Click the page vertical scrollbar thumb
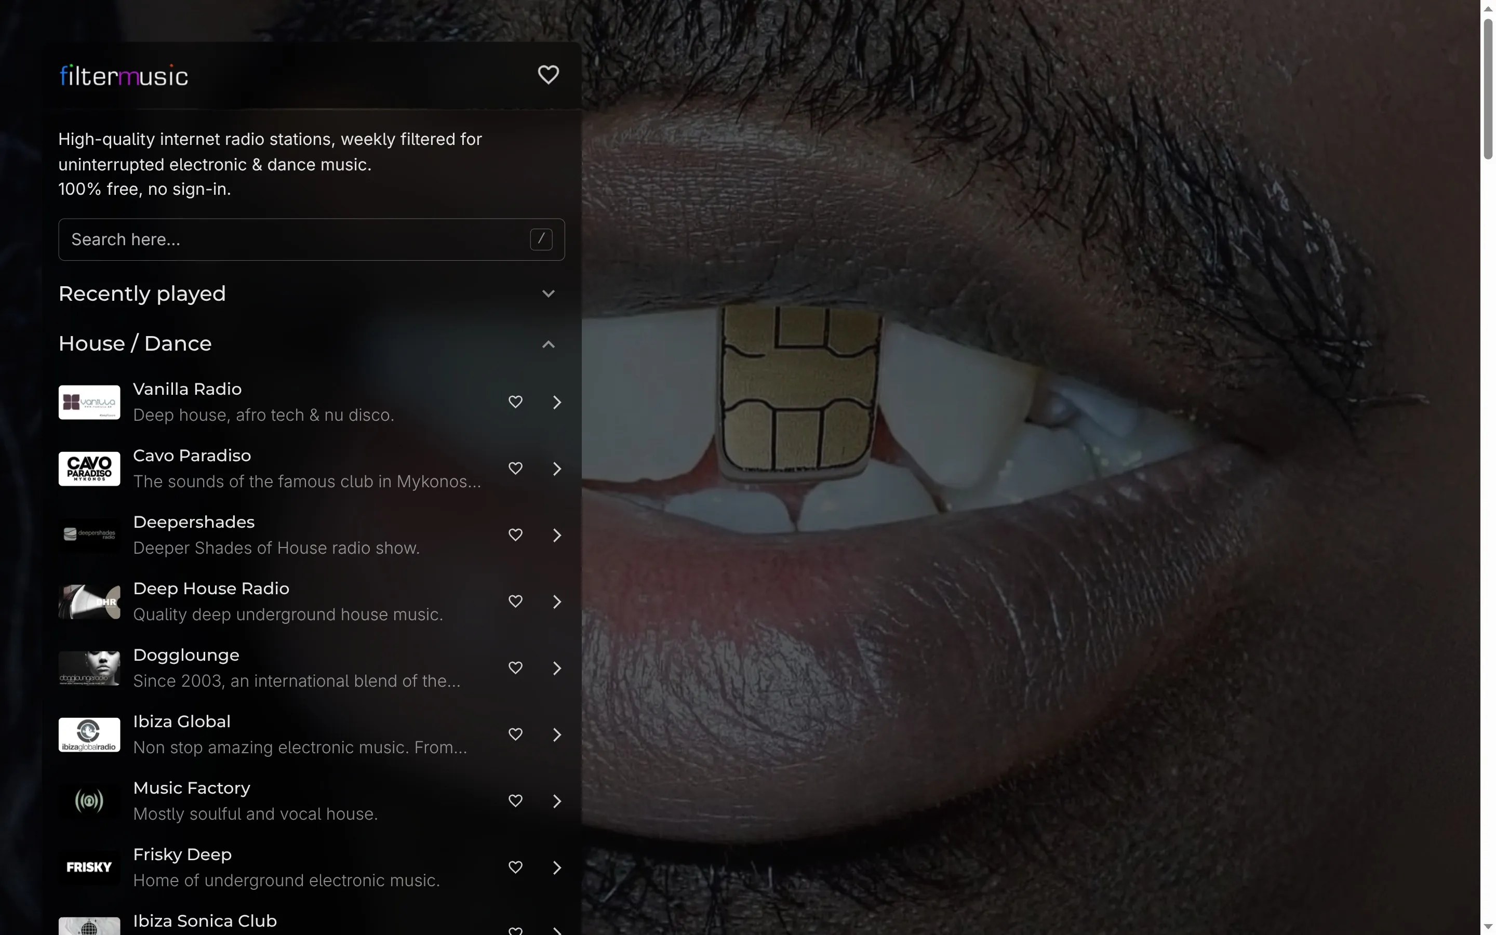This screenshot has height=935, width=1496. point(1488,88)
